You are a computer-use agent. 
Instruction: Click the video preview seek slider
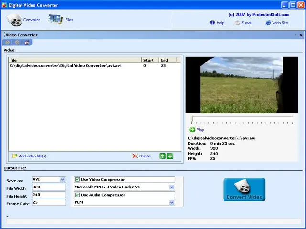pyautogui.click(x=242, y=118)
